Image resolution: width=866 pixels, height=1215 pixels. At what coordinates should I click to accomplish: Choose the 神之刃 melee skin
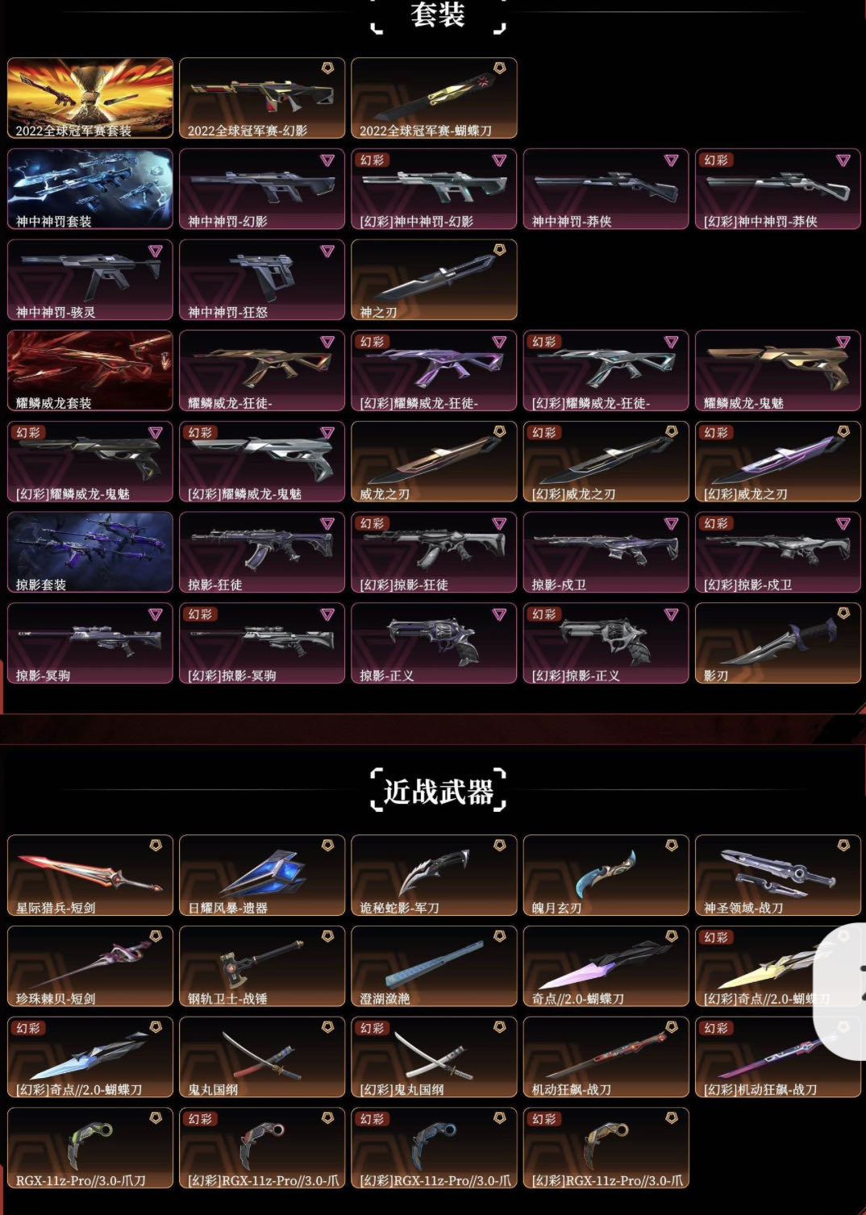coord(434,280)
